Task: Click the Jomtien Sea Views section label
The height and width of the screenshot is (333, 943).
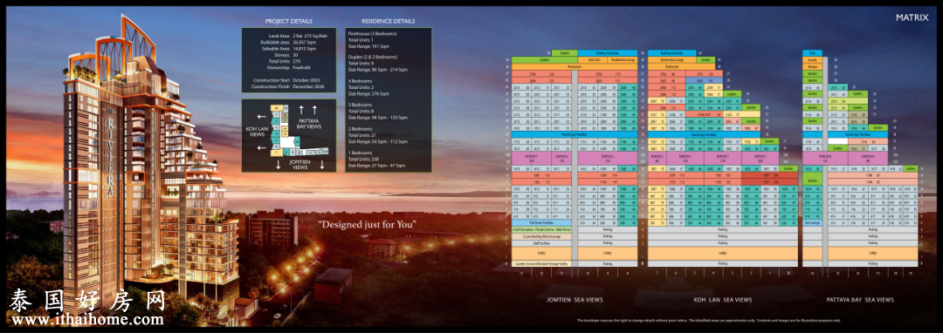Action: 575,300
